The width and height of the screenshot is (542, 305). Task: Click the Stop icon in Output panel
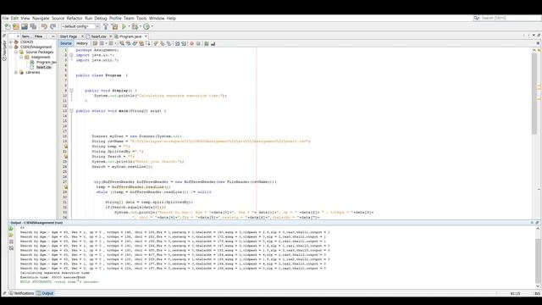[11, 241]
